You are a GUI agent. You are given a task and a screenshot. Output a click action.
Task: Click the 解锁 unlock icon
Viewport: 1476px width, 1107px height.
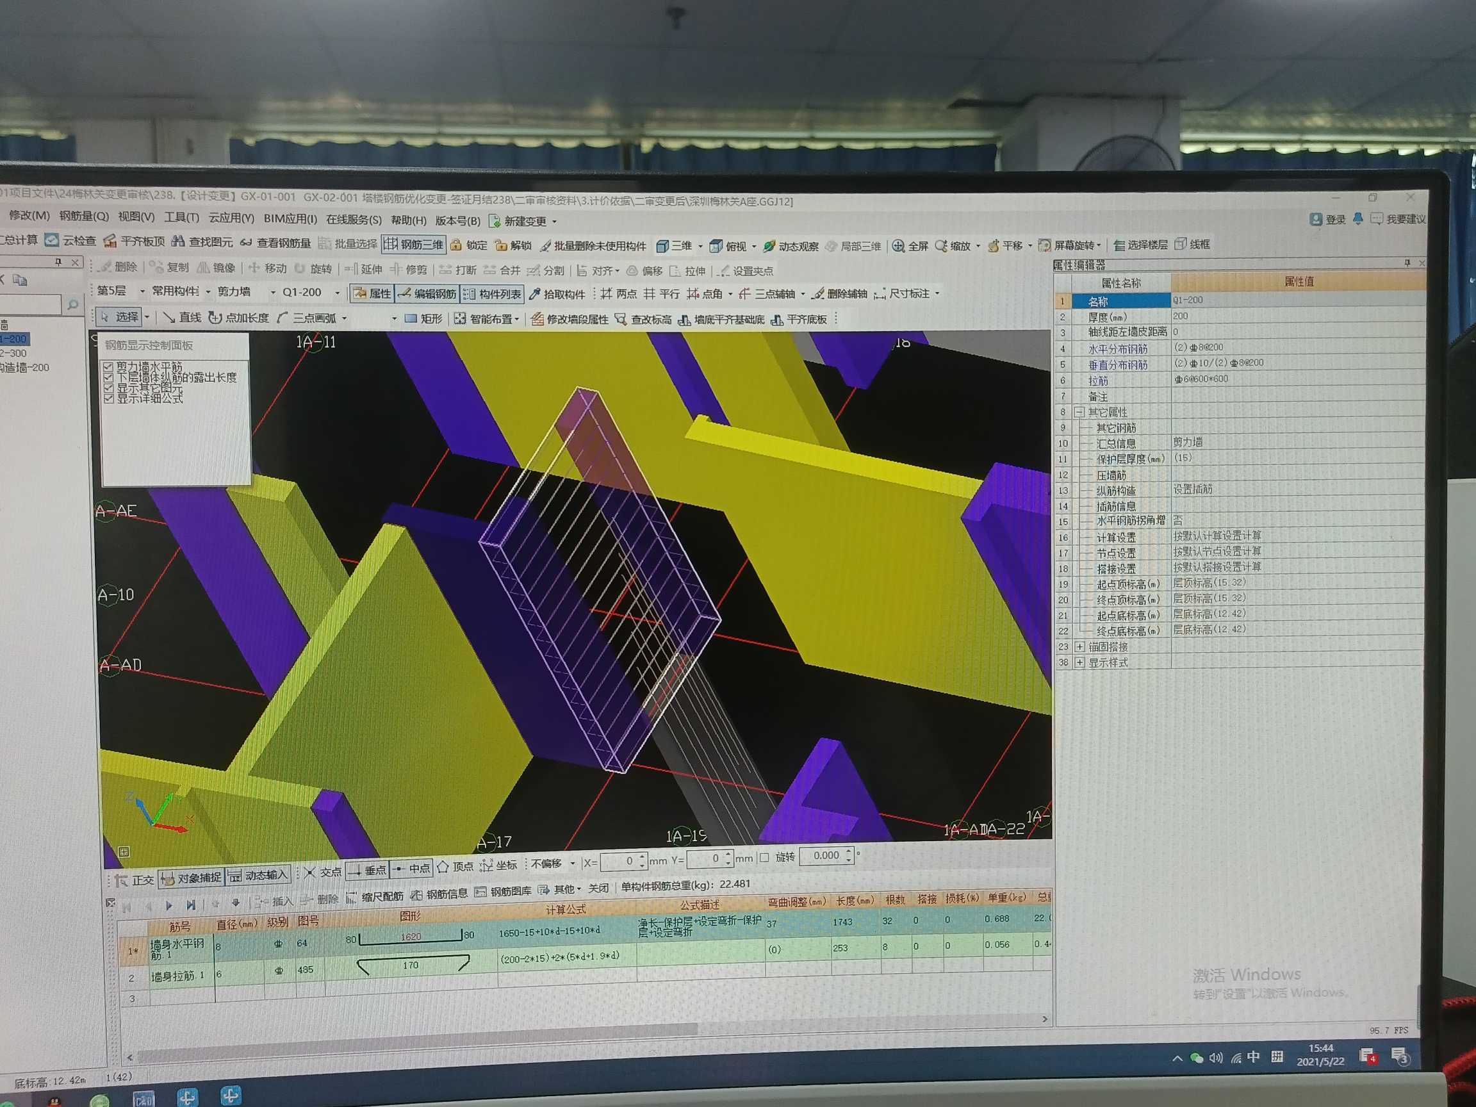(x=500, y=245)
